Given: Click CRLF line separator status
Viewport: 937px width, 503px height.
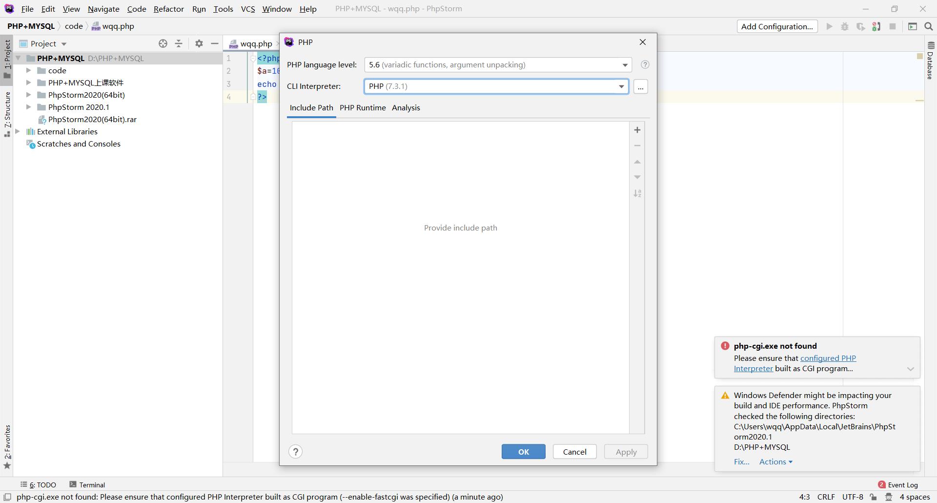Looking at the screenshot, I should click(x=826, y=497).
